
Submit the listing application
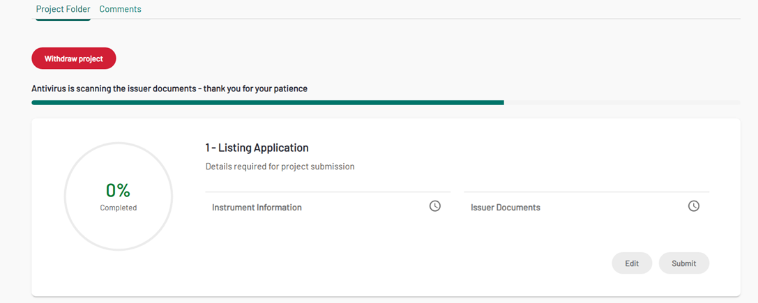pos(683,263)
